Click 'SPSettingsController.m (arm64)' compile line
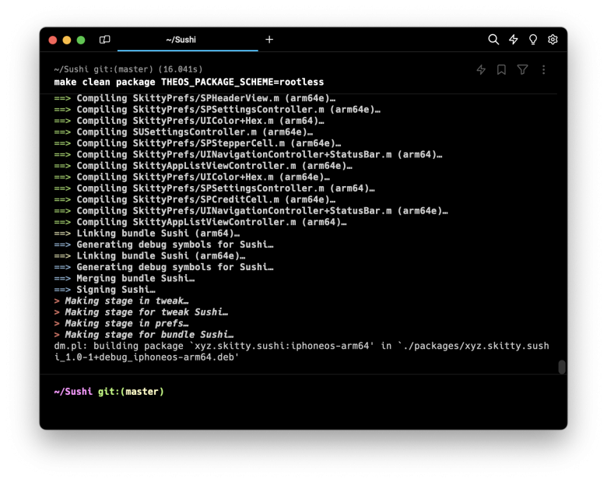Viewport: 607px width, 482px height. (x=215, y=188)
